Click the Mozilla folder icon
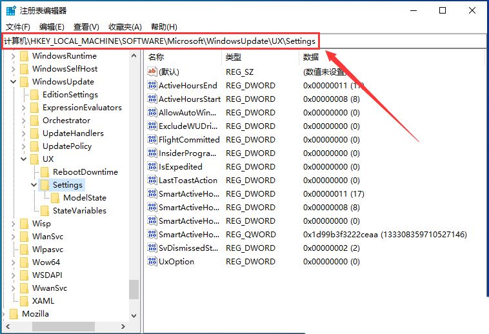 pos(14,314)
